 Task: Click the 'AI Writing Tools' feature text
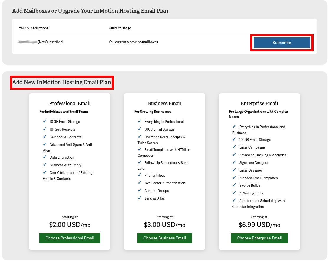[251, 193]
